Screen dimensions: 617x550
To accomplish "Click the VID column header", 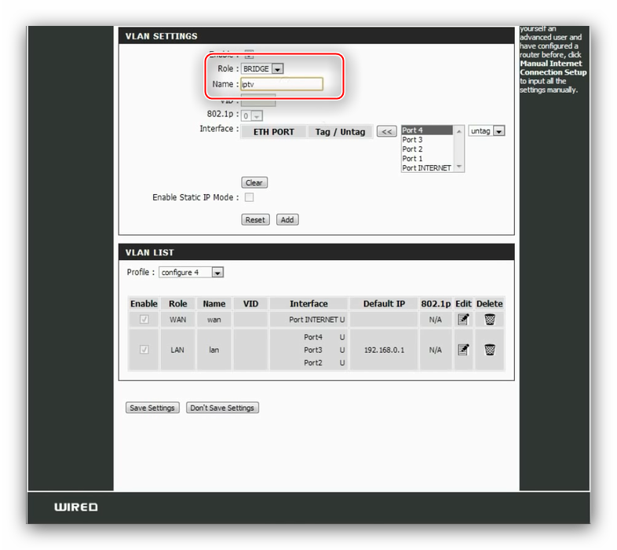I will 250,303.
